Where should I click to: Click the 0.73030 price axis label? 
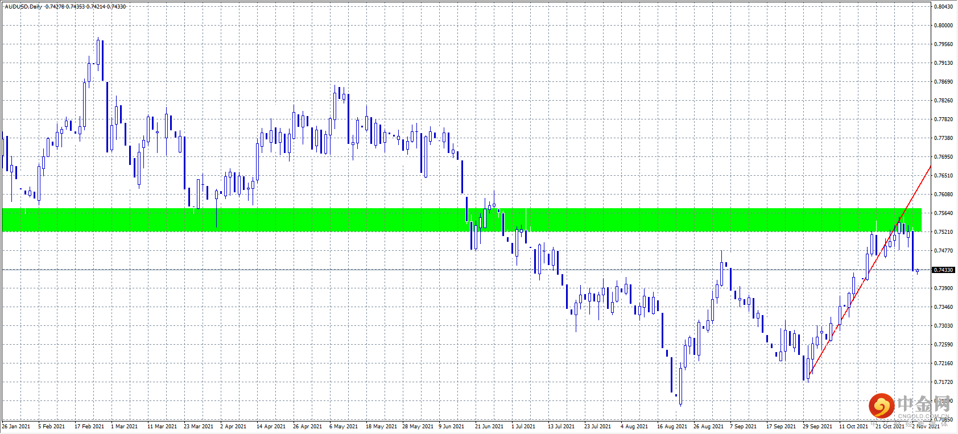tap(944, 326)
